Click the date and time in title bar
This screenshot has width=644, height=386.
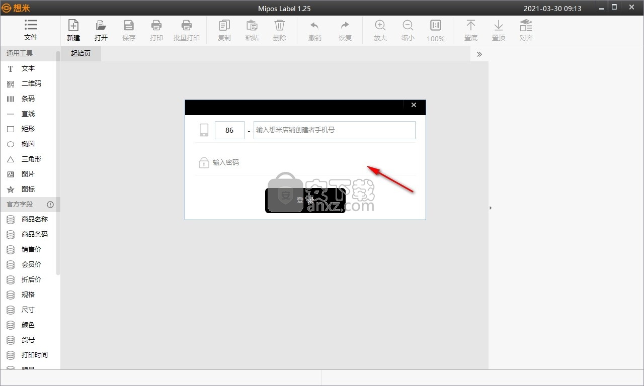552,8
